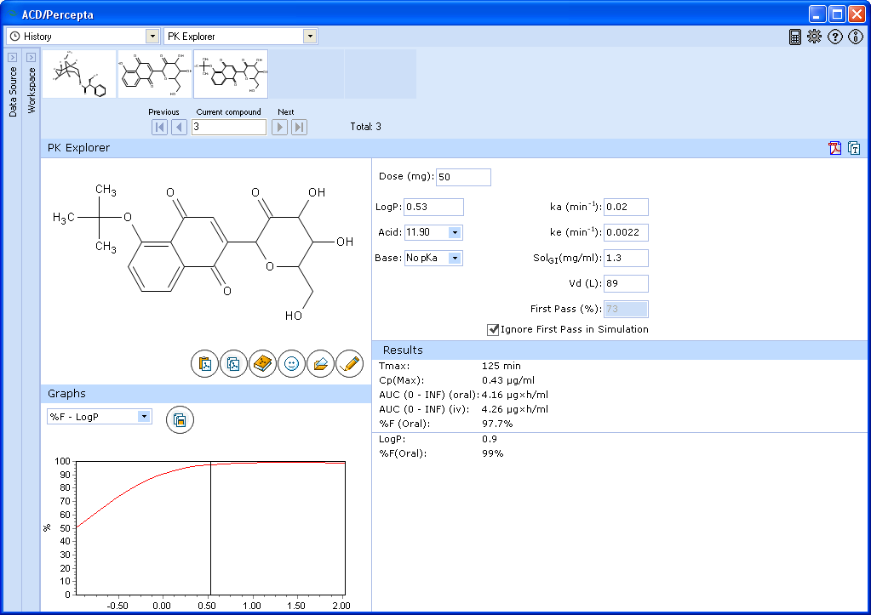Expand the Data Source side panel
Screen dimensions: 871x615
point(12,57)
